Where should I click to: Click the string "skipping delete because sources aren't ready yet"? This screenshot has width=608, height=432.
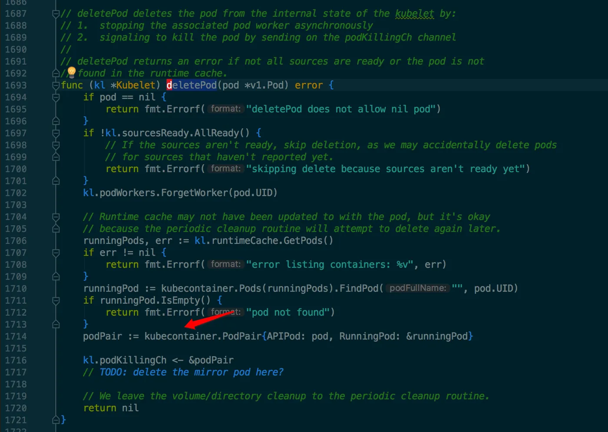click(386, 169)
